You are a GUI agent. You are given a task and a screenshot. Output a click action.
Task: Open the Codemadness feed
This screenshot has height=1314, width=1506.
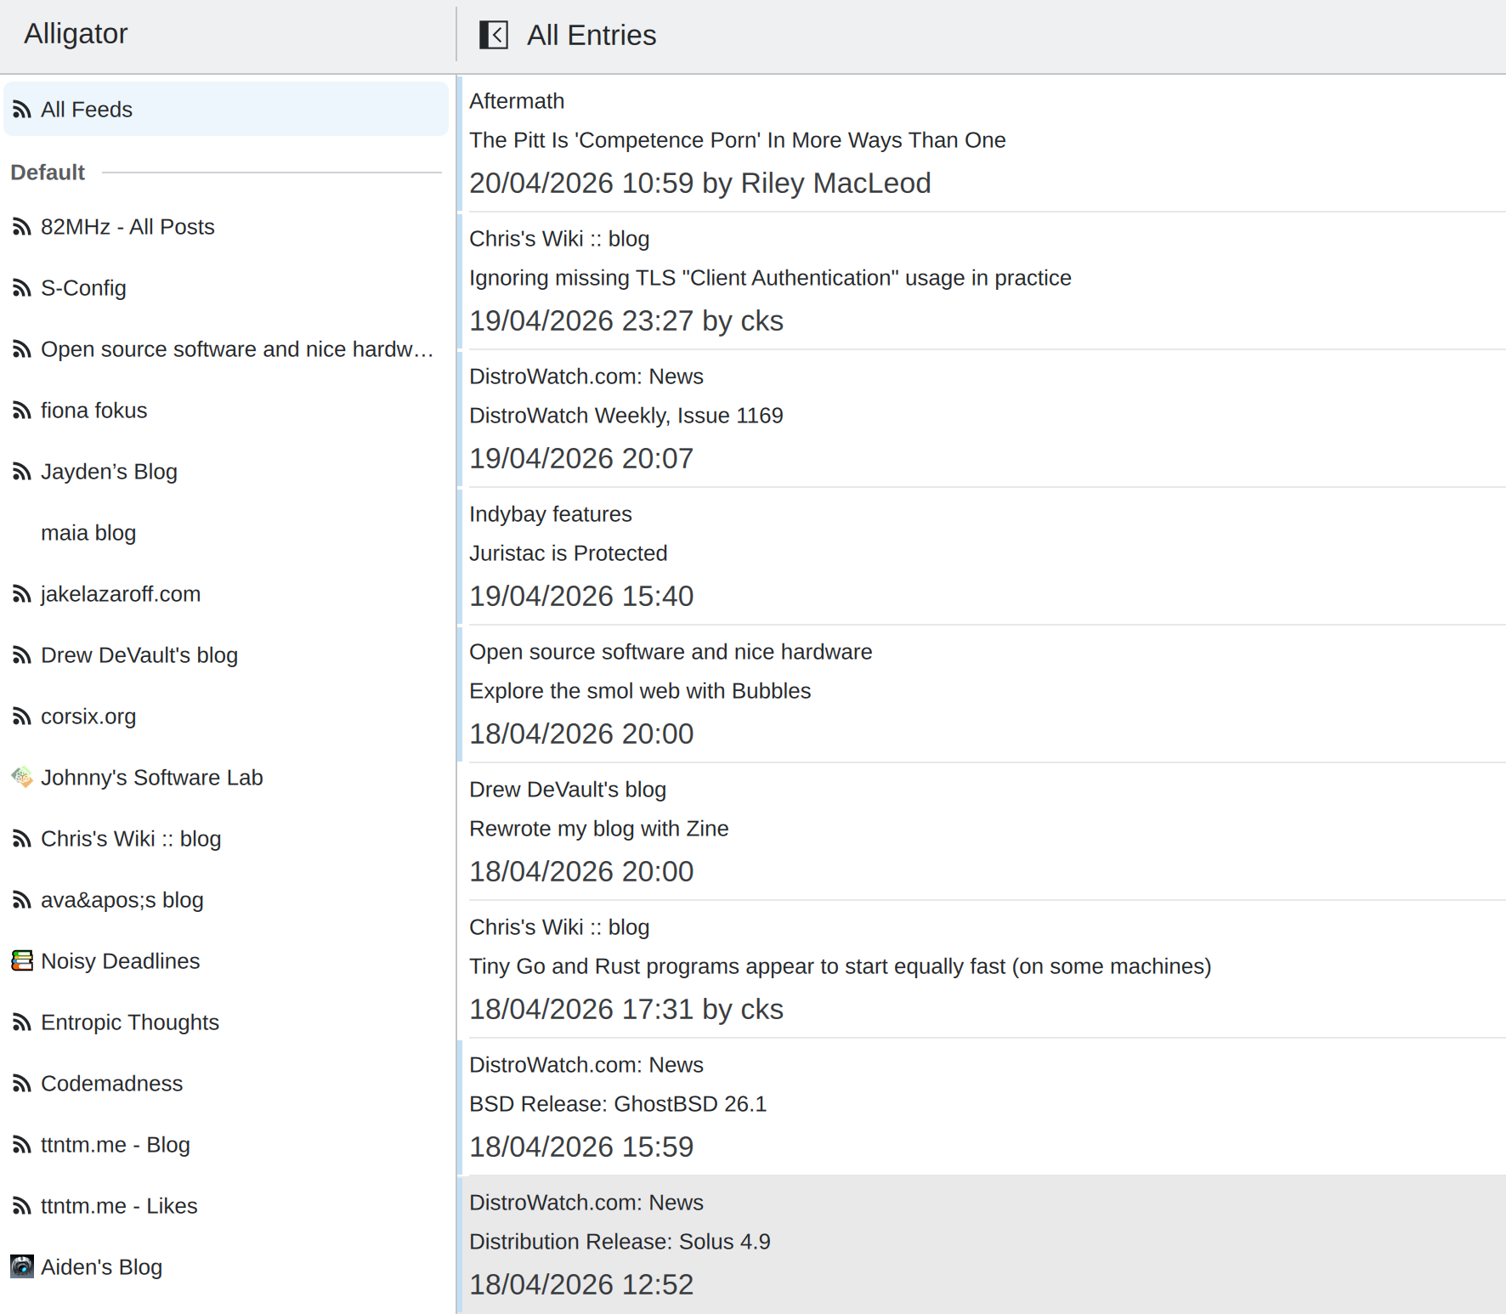tap(226, 1084)
